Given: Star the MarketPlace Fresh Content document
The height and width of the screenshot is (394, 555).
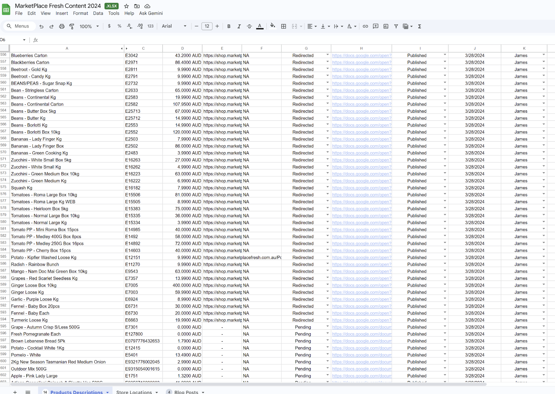Looking at the screenshot, I should click(127, 6).
